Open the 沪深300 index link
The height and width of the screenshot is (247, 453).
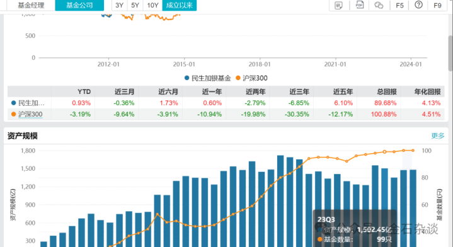point(30,115)
